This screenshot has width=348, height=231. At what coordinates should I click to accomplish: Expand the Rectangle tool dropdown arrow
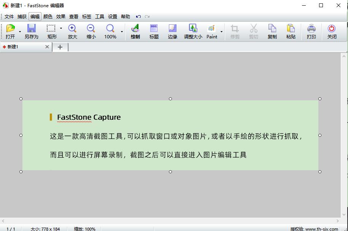(x=60, y=28)
